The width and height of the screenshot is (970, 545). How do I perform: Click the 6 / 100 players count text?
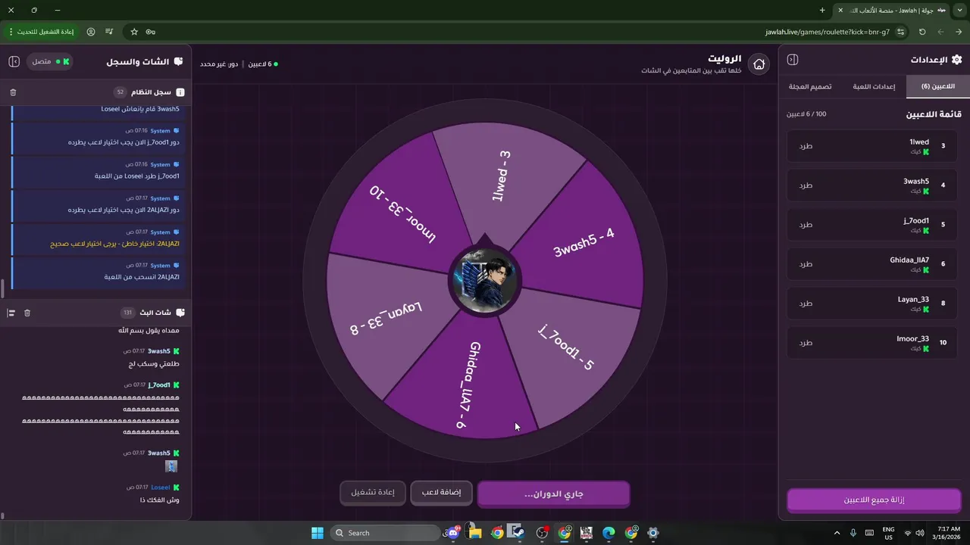point(806,114)
